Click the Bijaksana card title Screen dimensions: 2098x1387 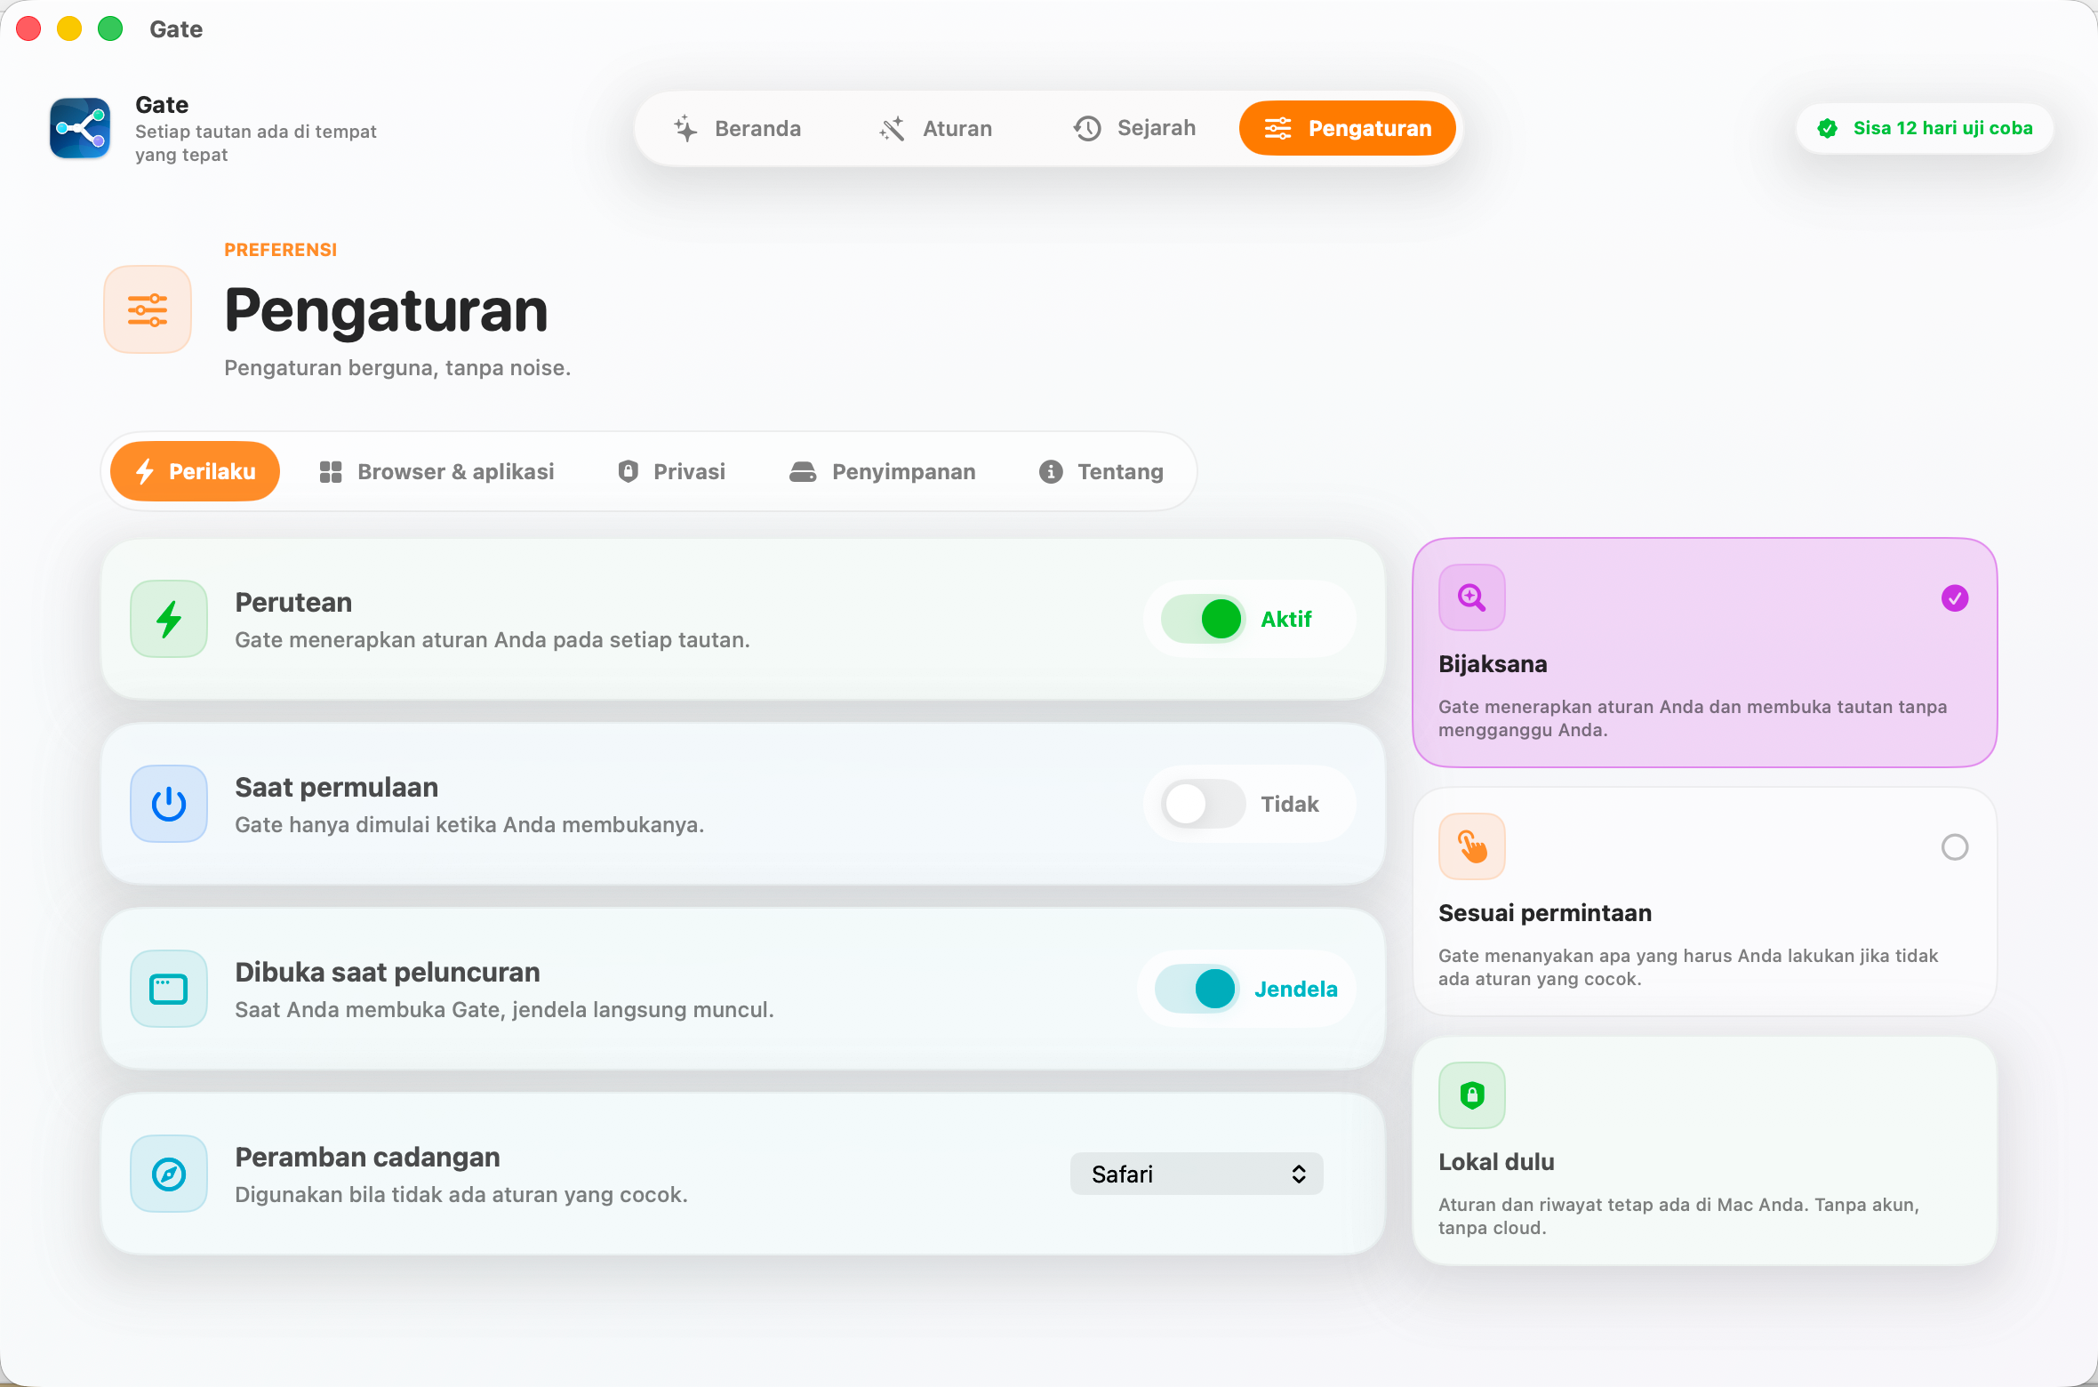click(1493, 664)
